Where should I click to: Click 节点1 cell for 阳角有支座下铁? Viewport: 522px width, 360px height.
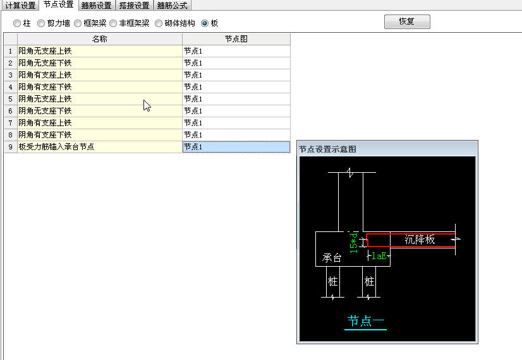coord(236,87)
